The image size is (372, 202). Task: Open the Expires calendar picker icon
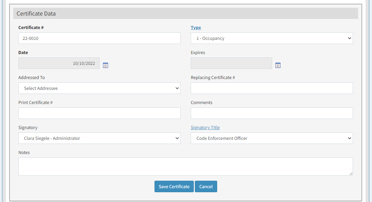tap(278, 65)
